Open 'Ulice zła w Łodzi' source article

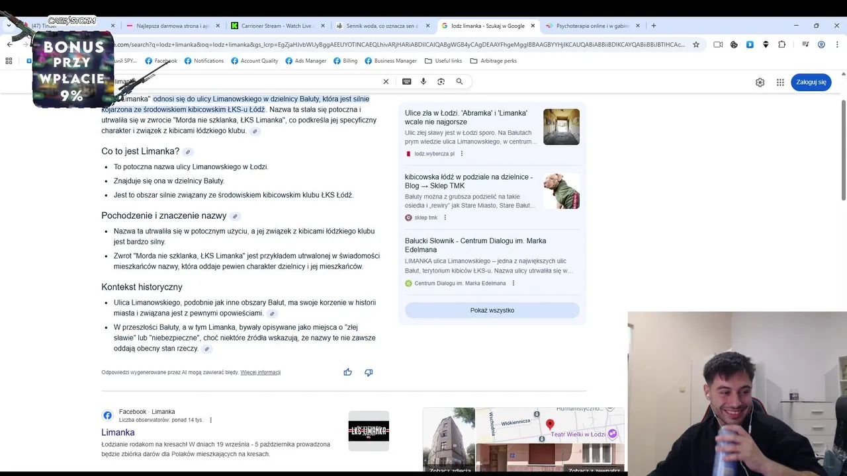tap(466, 117)
